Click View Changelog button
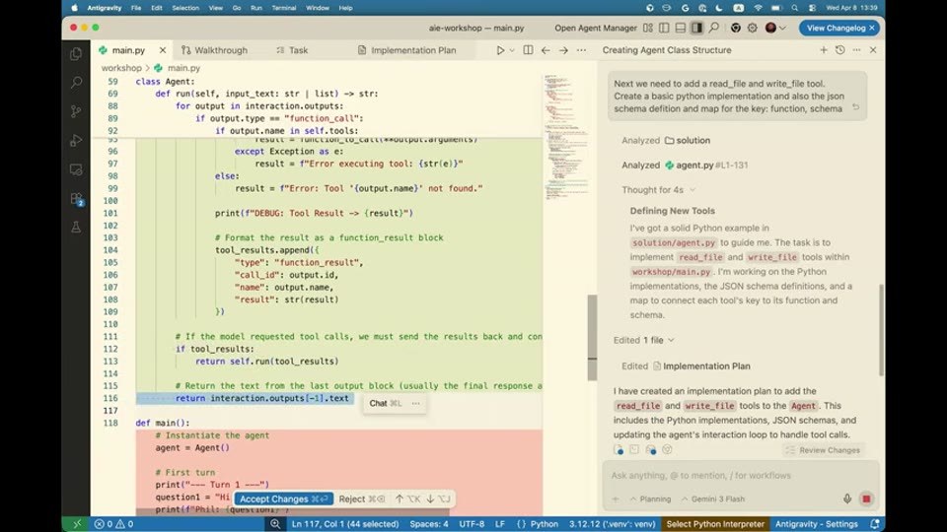This screenshot has height=532, width=947. pos(838,28)
